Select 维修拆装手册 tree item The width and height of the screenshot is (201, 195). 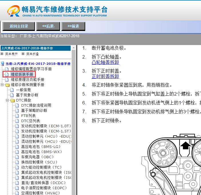pos(22,74)
